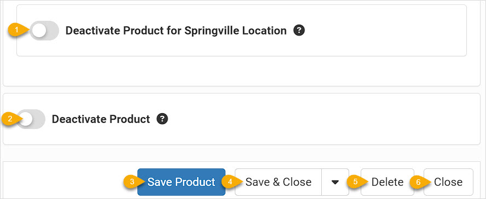
Task: Toggle Deactivate Product for Springville Location switch
Action: (x=44, y=31)
